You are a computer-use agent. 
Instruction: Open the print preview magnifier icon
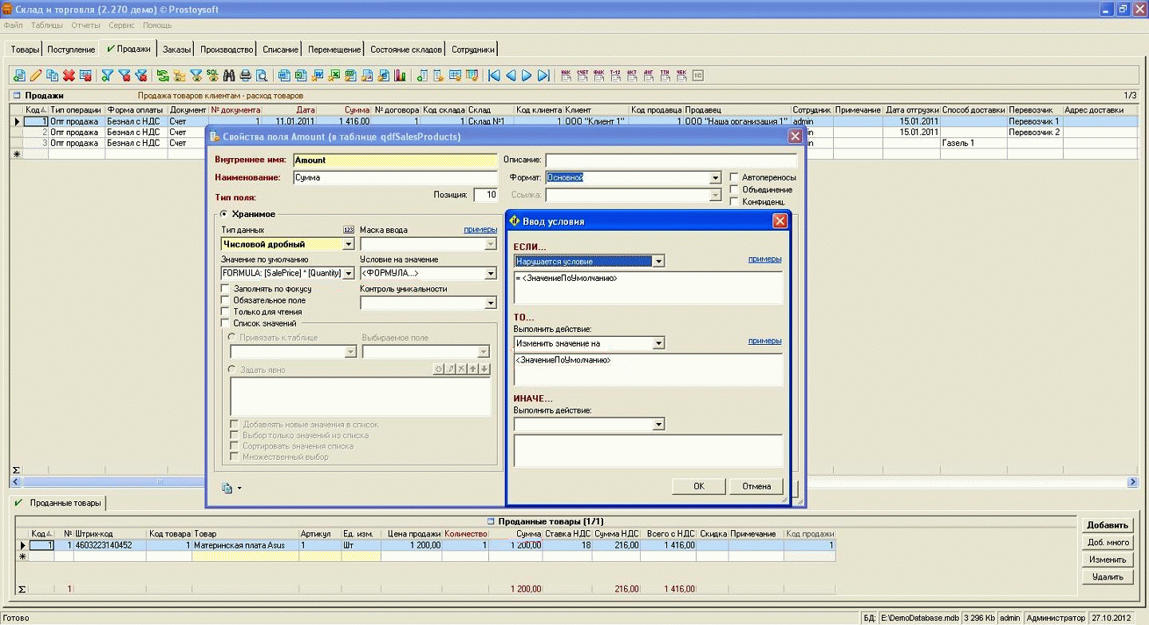261,75
